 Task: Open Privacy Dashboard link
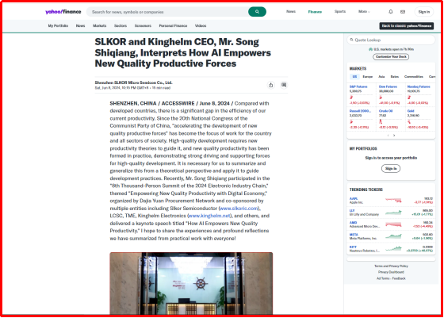click(391, 272)
